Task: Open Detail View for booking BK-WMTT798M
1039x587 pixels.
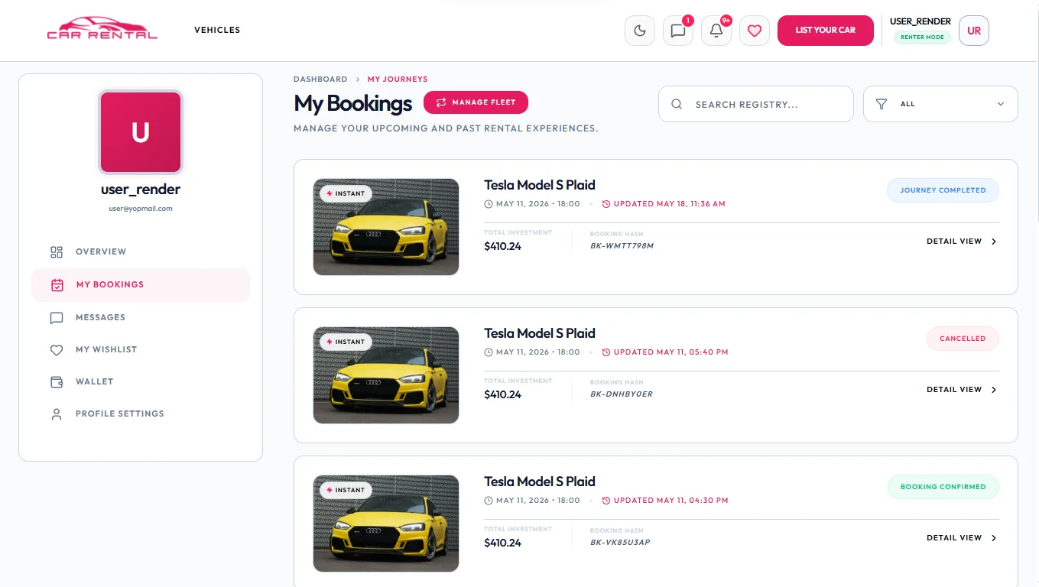Action: 962,242
